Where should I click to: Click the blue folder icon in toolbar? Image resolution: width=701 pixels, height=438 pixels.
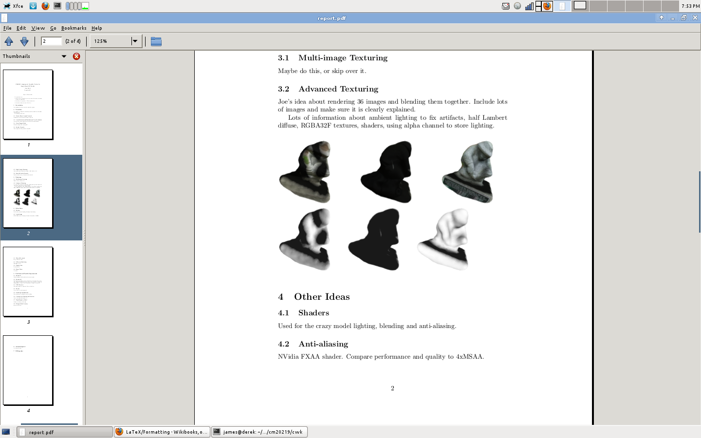156,41
